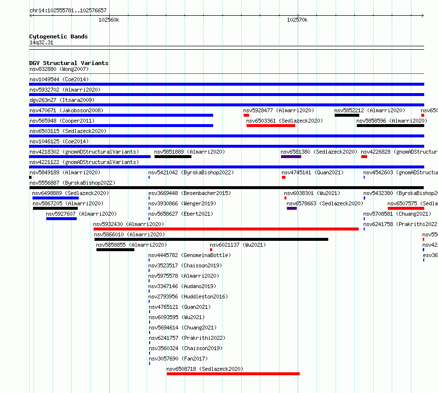Open the nsv5658627 (Ebert2021) label
Screen dimensions: 438x393
[181, 214]
